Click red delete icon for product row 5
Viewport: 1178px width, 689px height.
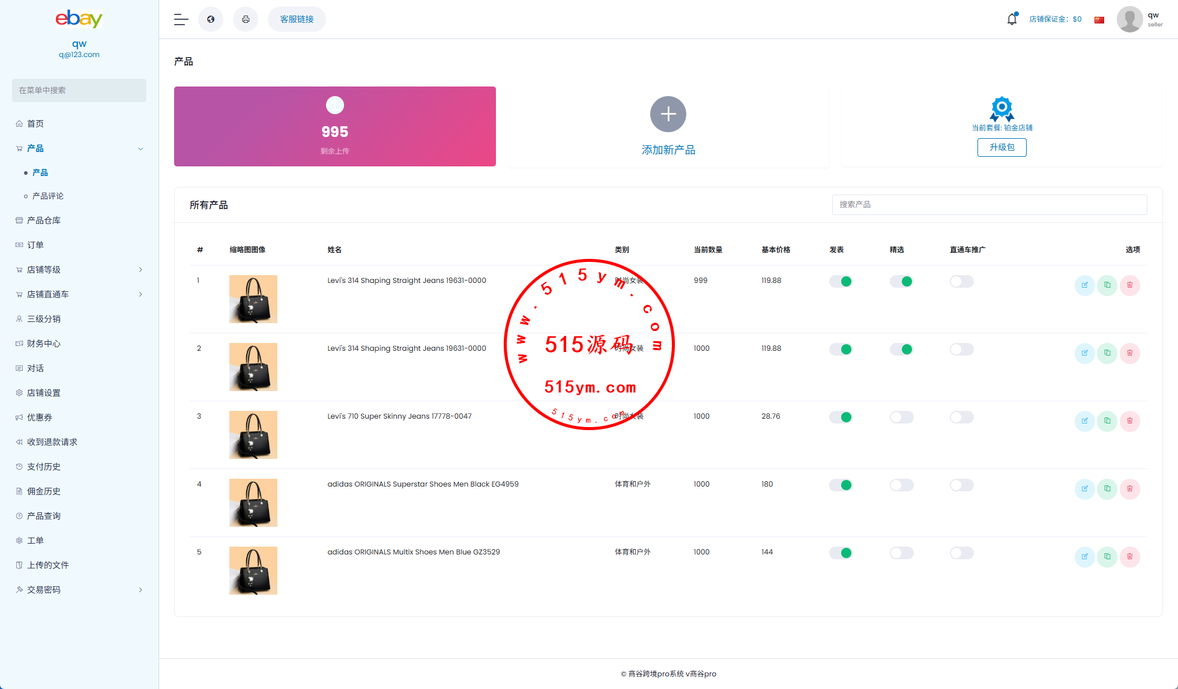1129,557
